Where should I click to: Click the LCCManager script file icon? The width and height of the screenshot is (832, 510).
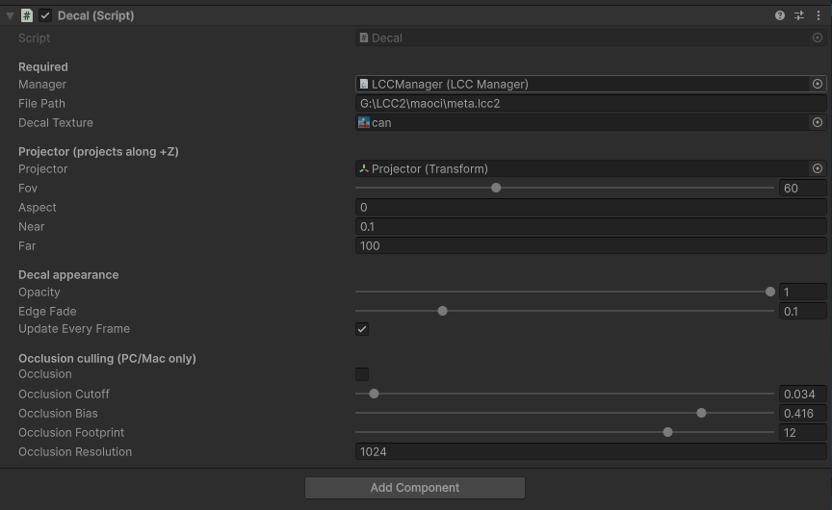364,84
